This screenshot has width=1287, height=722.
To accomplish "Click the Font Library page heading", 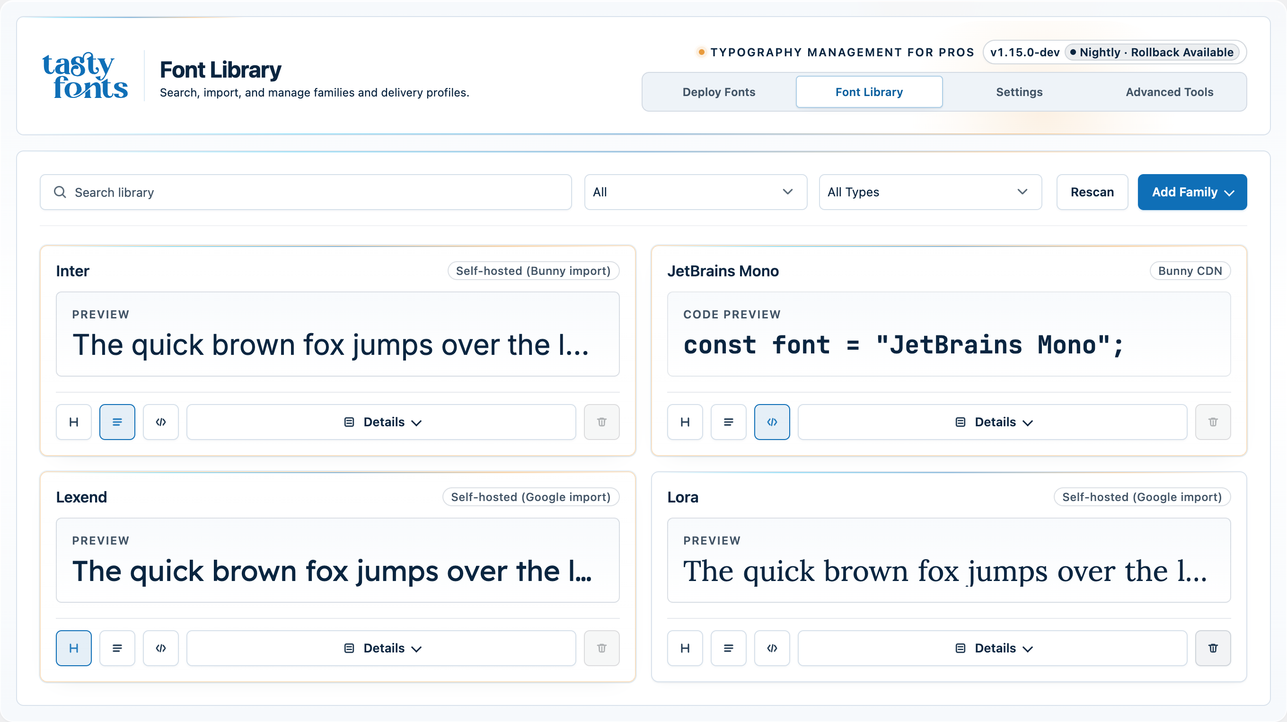I will [220, 70].
